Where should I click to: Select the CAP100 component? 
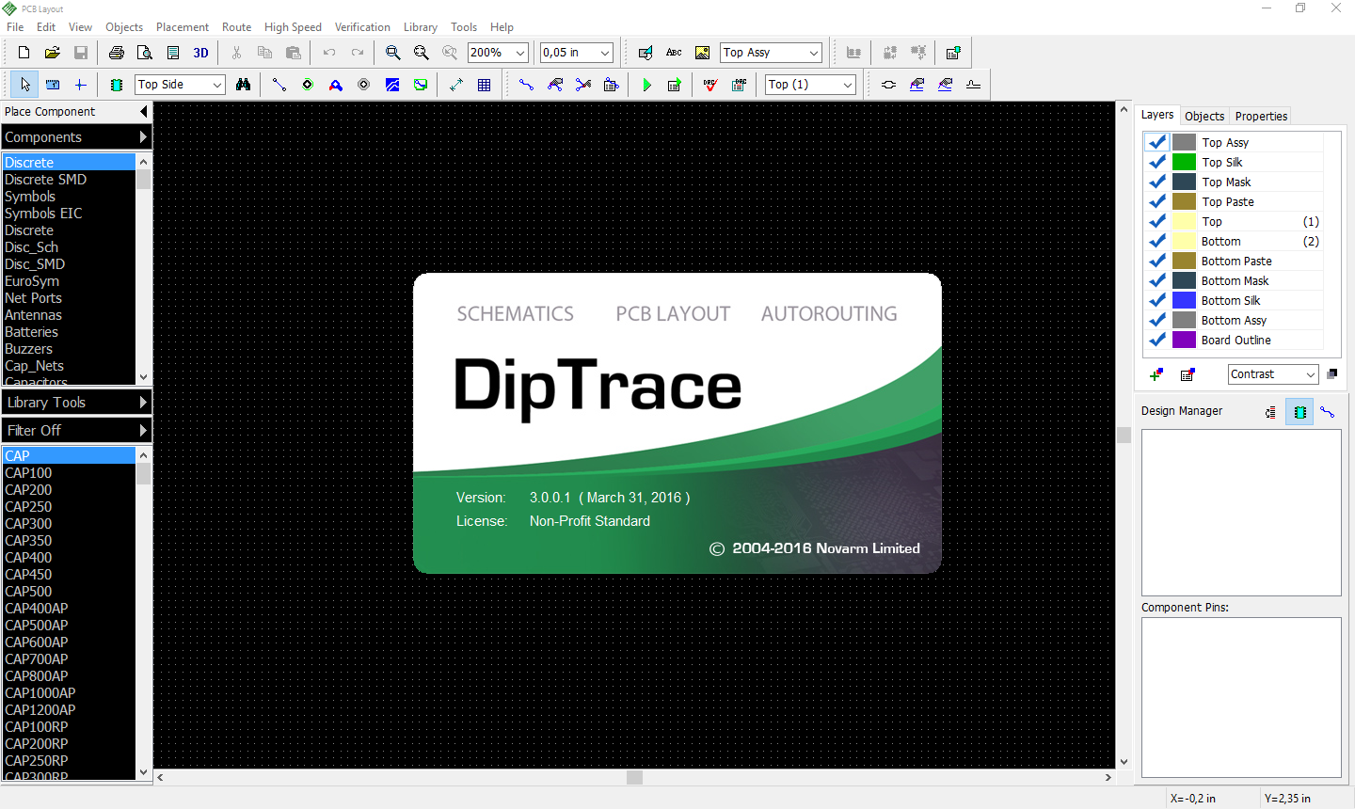70,473
